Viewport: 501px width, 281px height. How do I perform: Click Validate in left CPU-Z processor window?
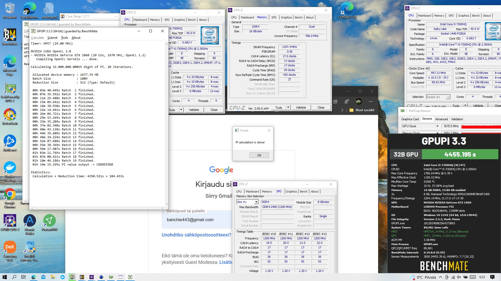(x=194, y=110)
